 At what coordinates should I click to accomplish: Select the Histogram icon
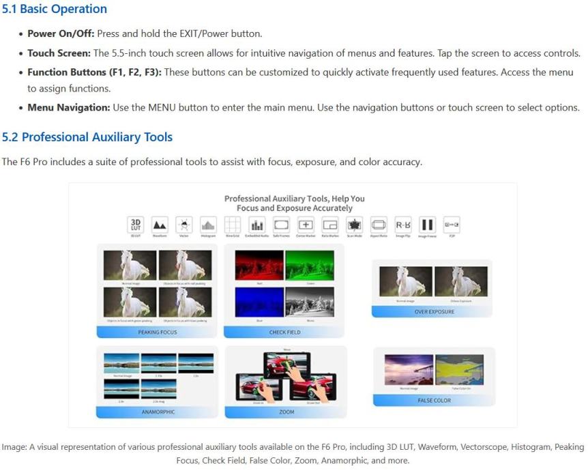[x=208, y=225]
